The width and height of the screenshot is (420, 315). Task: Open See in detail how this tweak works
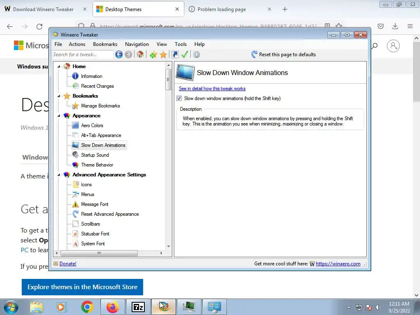(x=212, y=89)
